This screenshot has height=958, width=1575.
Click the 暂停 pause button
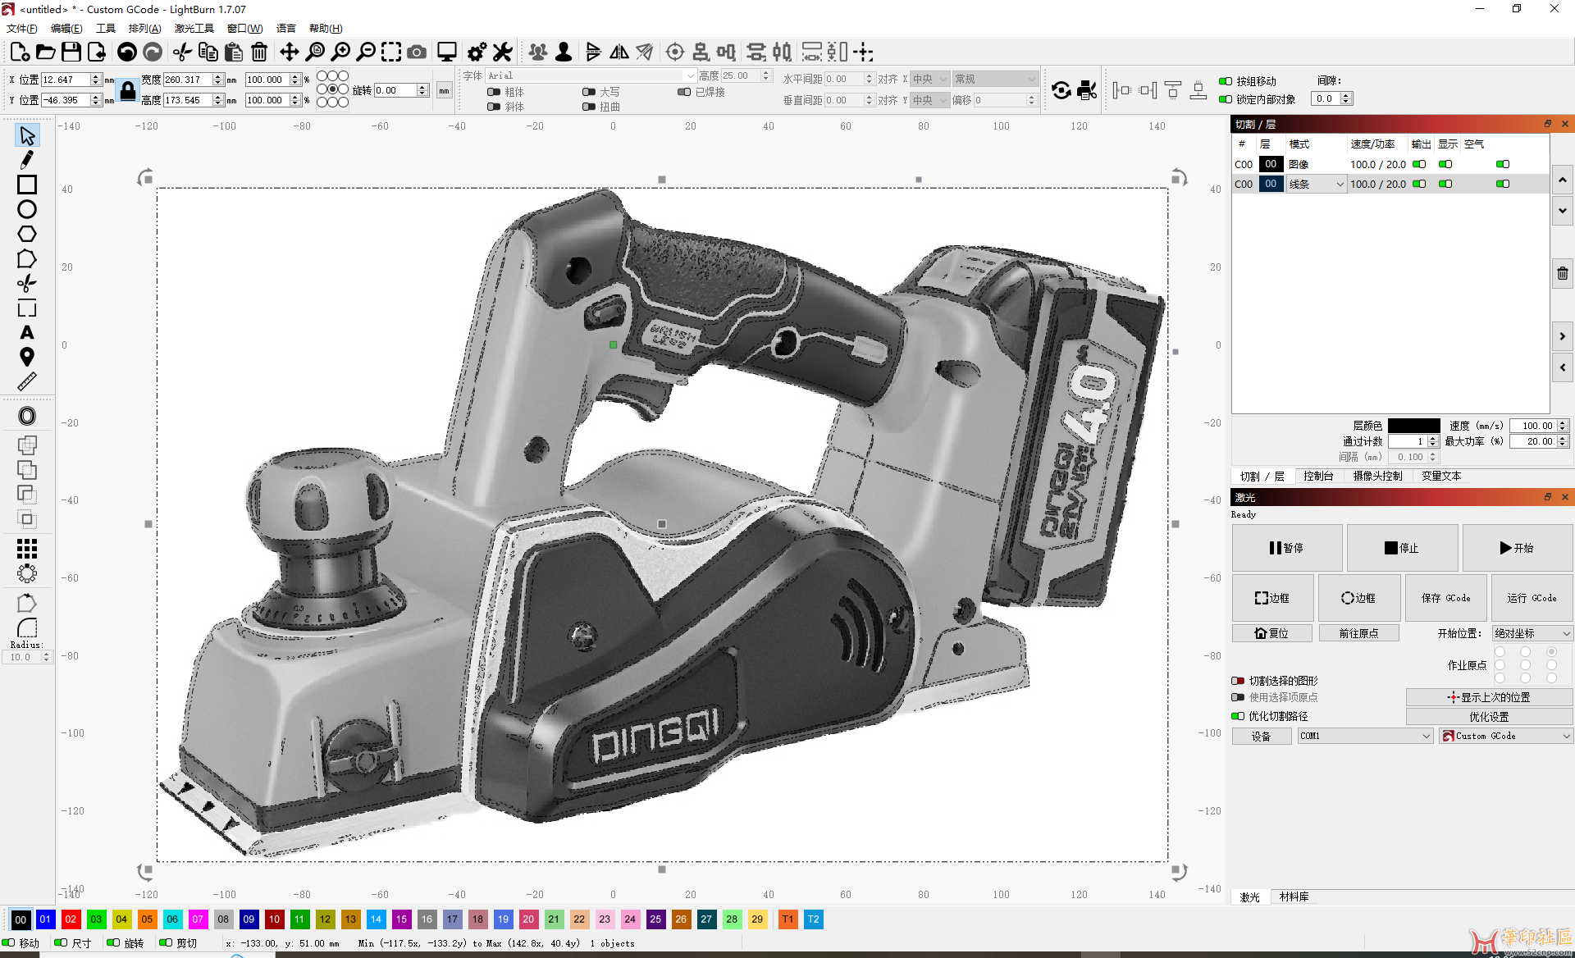pyautogui.click(x=1287, y=548)
